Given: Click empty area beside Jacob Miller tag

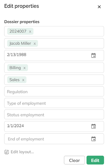Looking at the screenshot, I should pos(71,43).
